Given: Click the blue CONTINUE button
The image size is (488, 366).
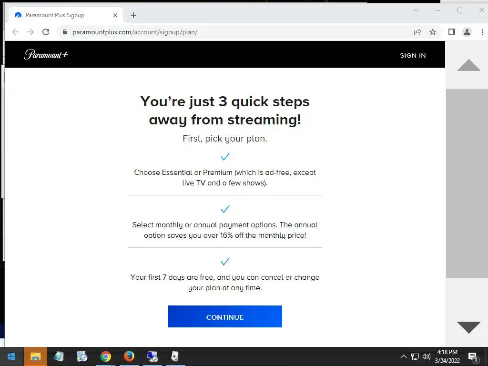Looking at the screenshot, I should 225,316.
